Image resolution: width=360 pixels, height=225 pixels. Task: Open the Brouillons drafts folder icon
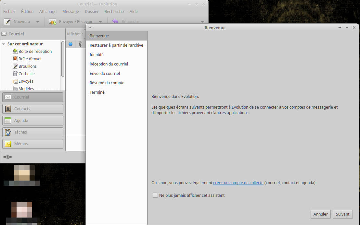[15, 66]
